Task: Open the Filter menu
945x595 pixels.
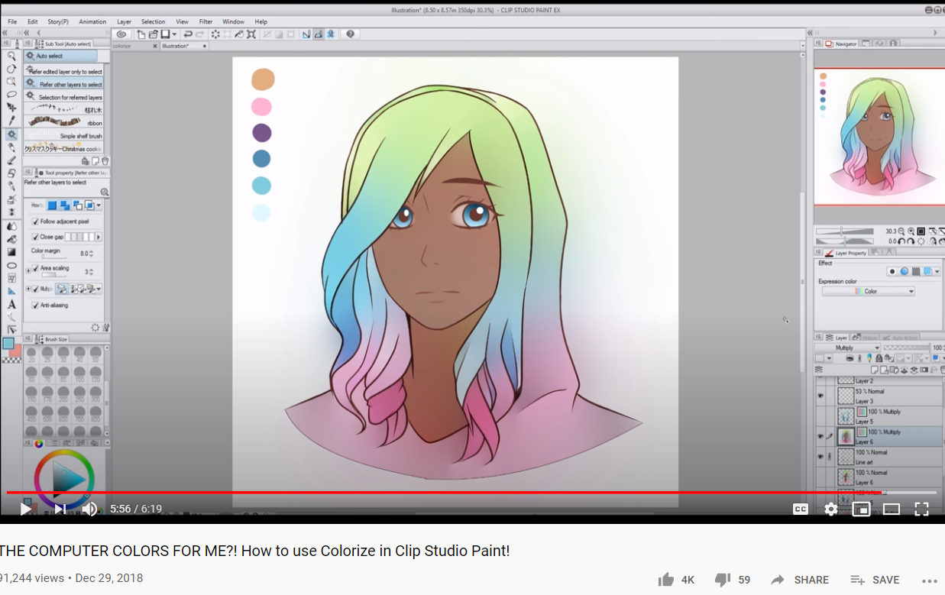Action: (206, 22)
